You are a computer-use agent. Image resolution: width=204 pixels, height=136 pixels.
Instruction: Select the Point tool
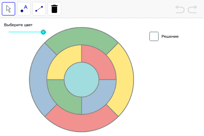click(x=24, y=9)
